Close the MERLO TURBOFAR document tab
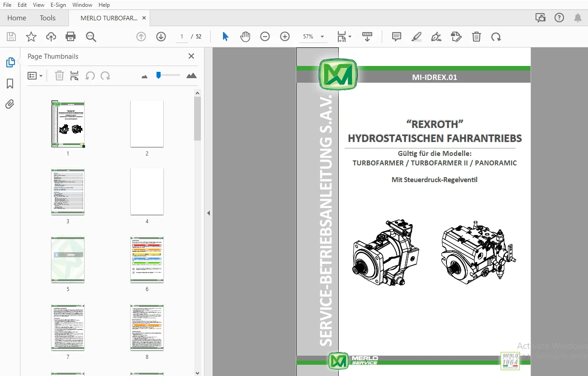 [144, 18]
